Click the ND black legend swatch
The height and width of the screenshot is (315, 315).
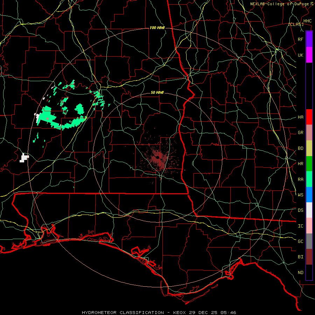[x=309, y=272]
